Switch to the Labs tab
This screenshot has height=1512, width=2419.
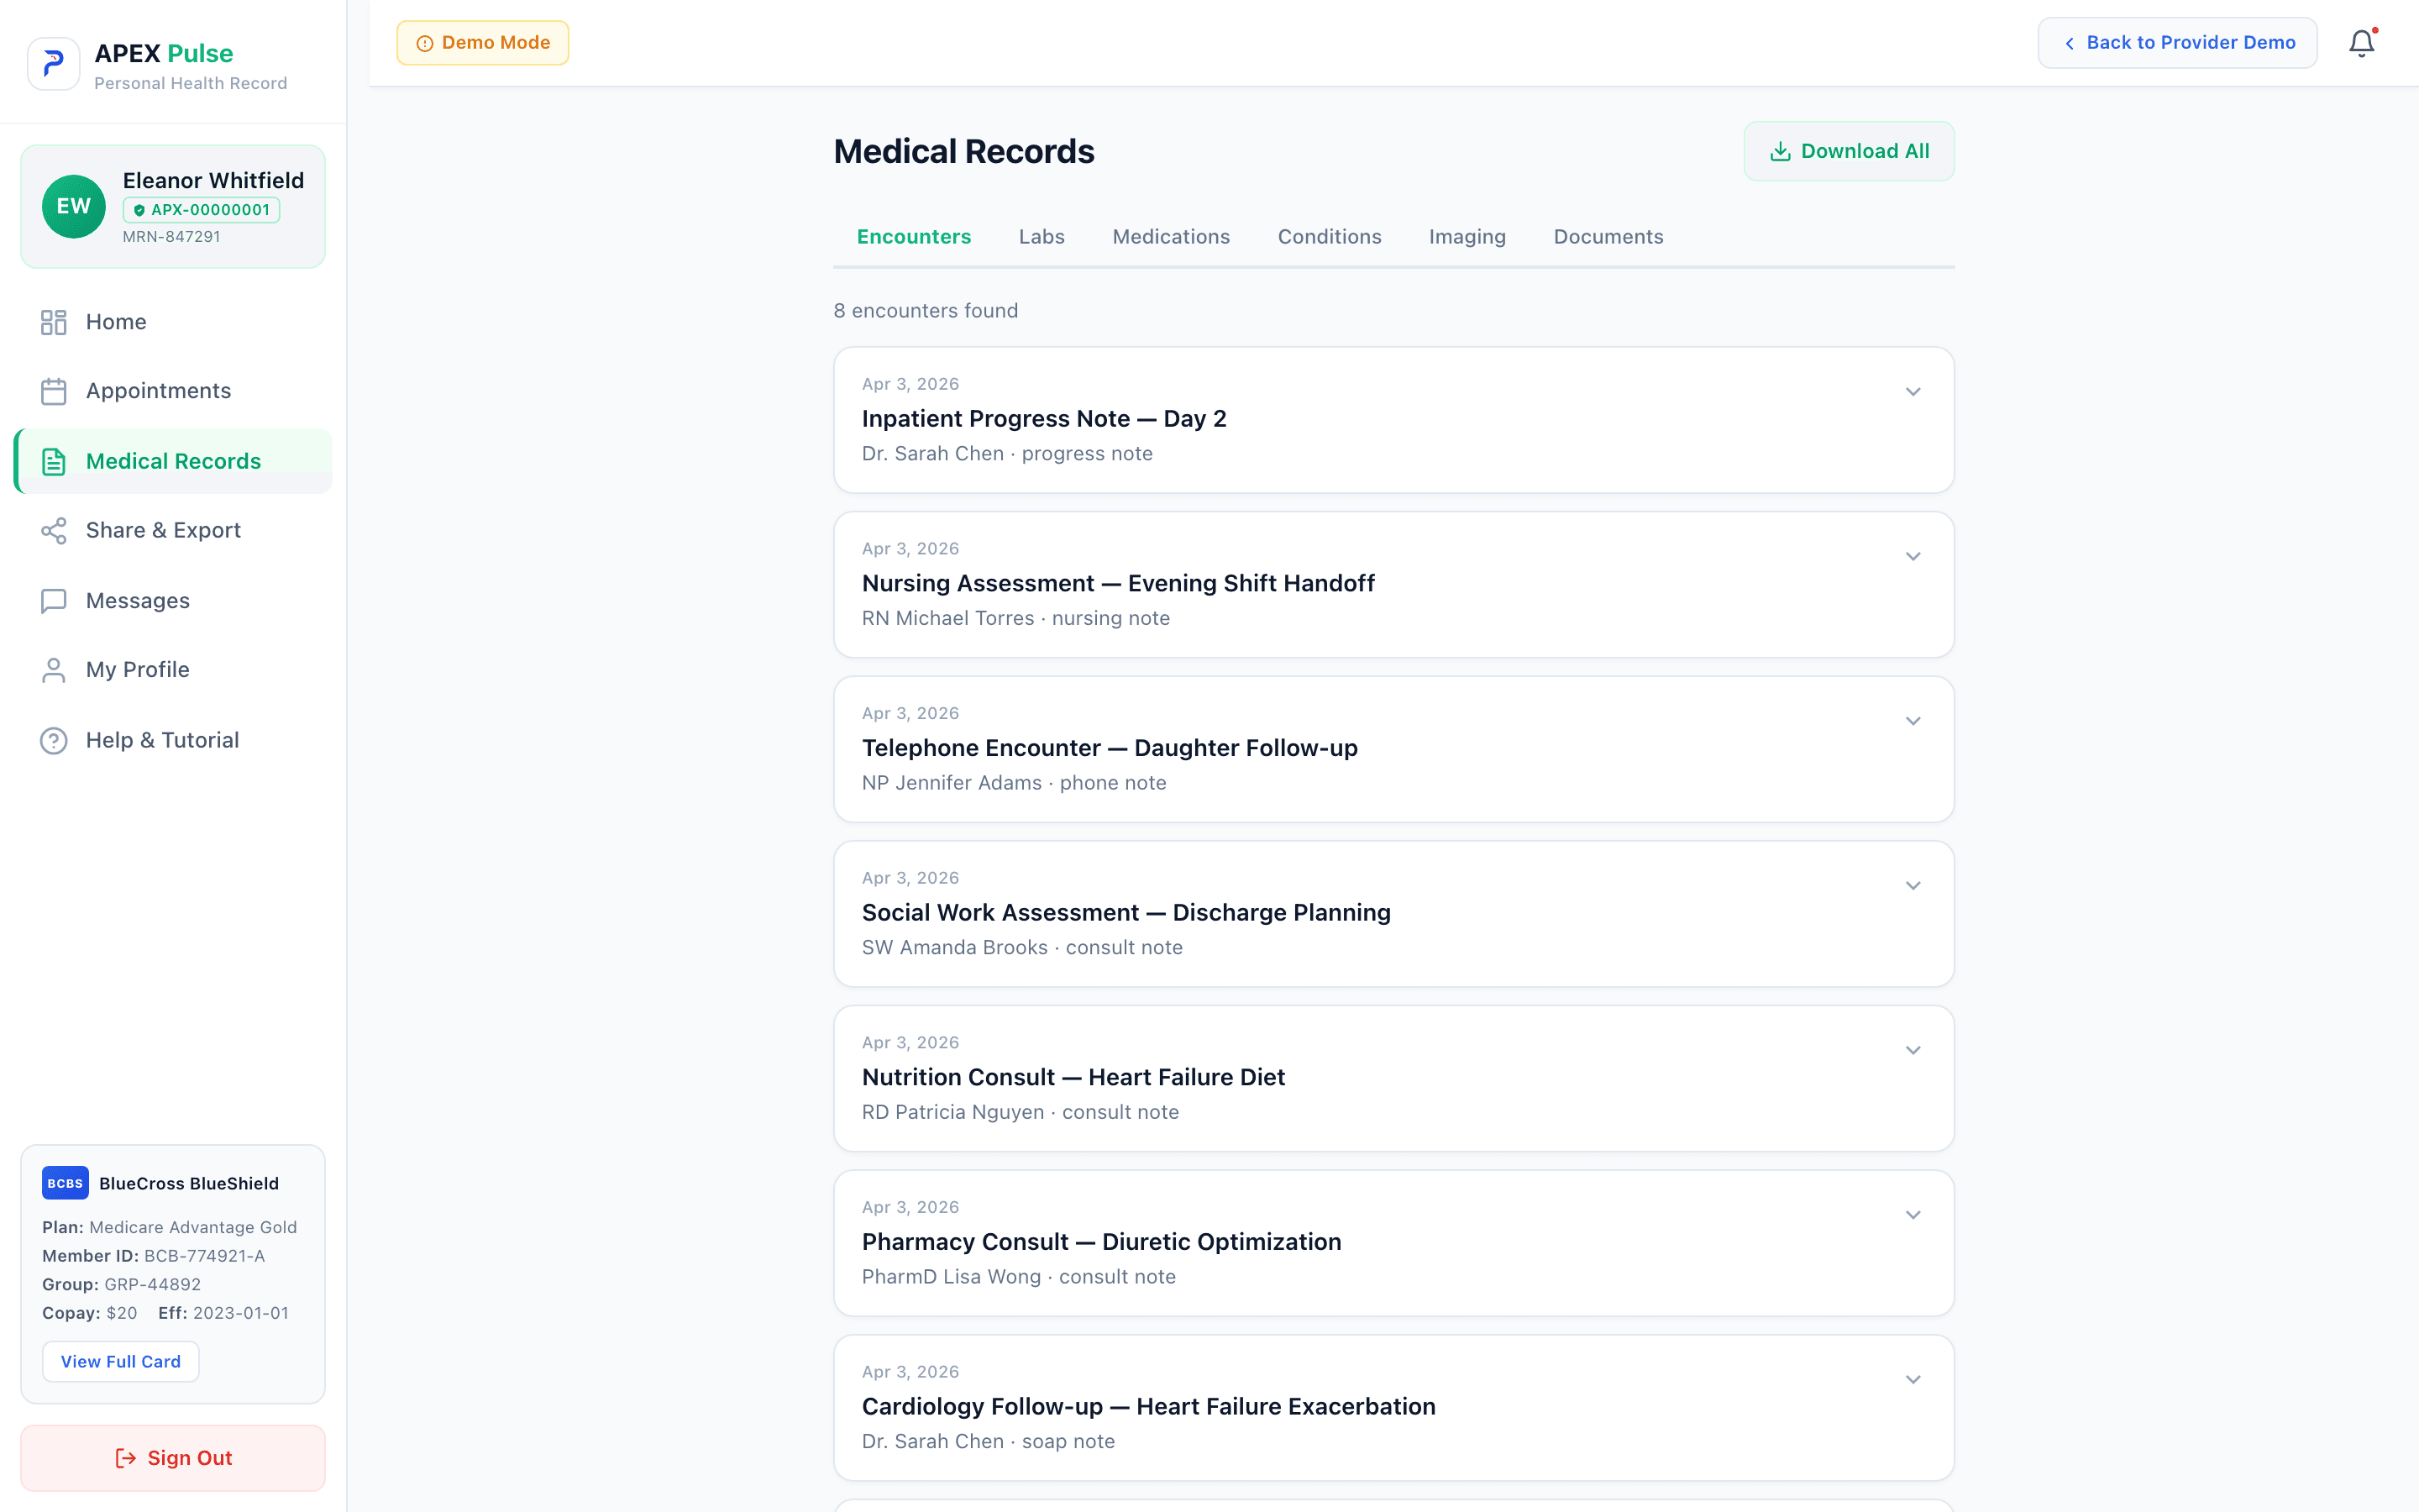point(1042,237)
